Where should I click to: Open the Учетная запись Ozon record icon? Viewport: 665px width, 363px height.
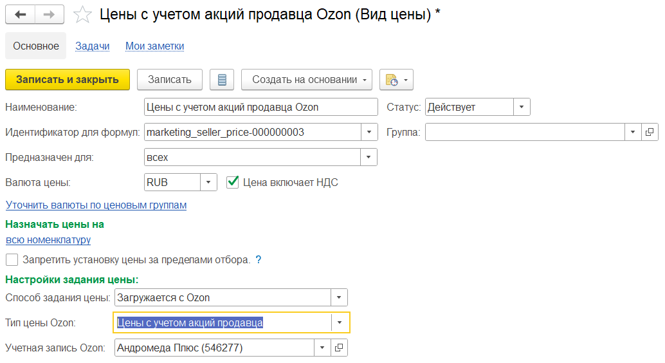click(339, 348)
